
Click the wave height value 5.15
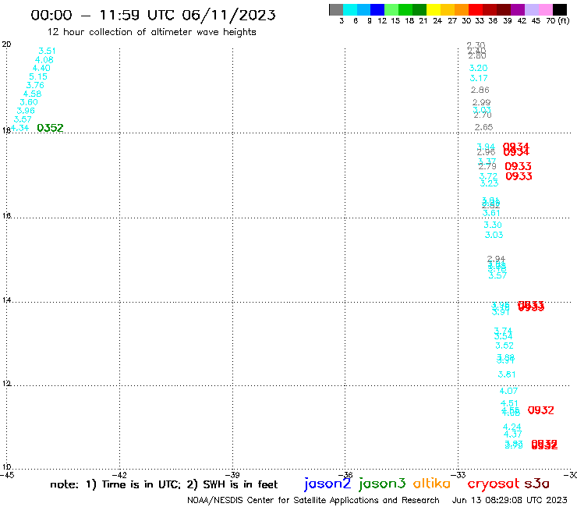tap(38, 76)
